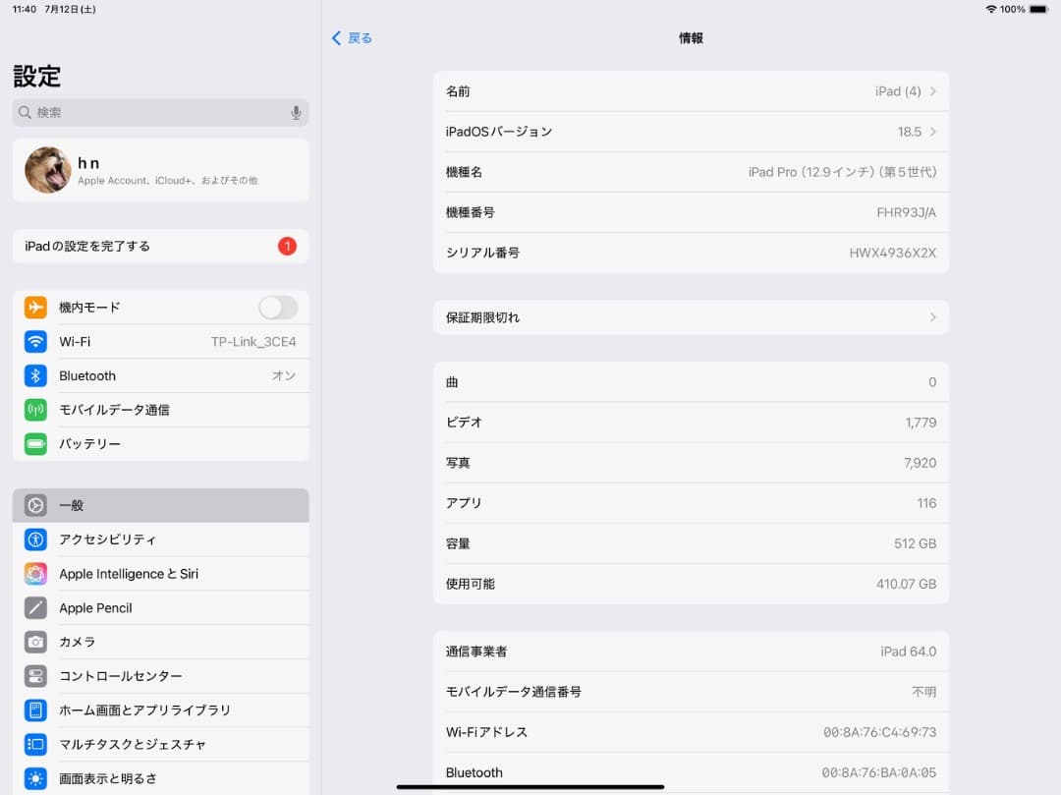Open Apple Intelligence と Siri settings icon
1061x795 pixels.
[x=35, y=574]
